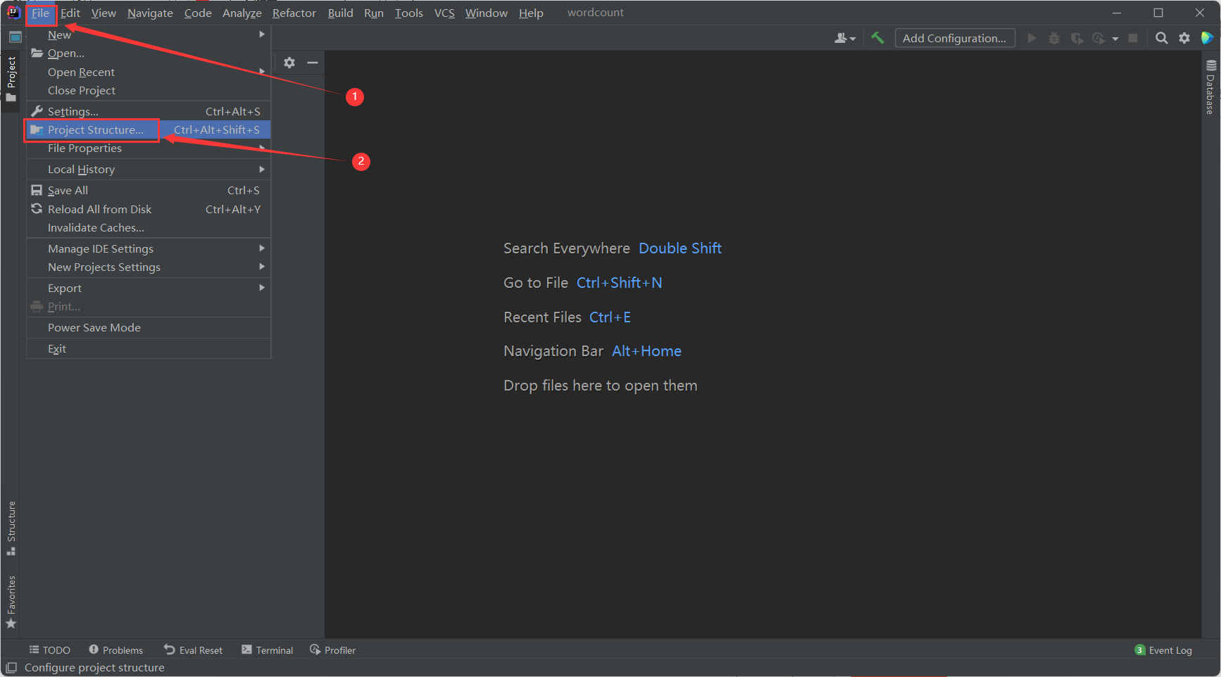Click the Debug bug icon

point(1054,38)
